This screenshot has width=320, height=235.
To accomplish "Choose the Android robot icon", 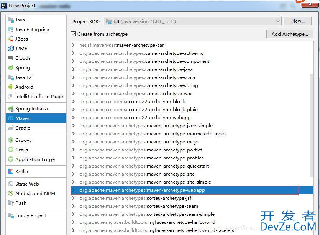I will coord(11,87).
